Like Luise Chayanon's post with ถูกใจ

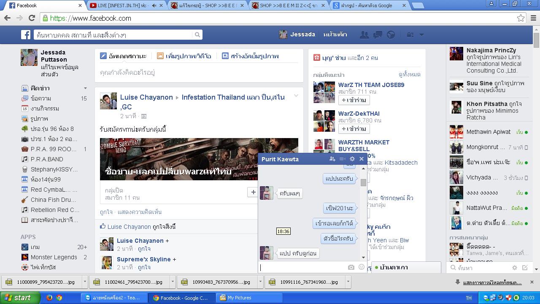click(x=106, y=212)
